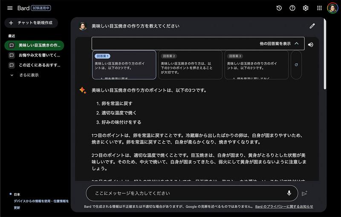Click the send message arrow icon

point(304,193)
